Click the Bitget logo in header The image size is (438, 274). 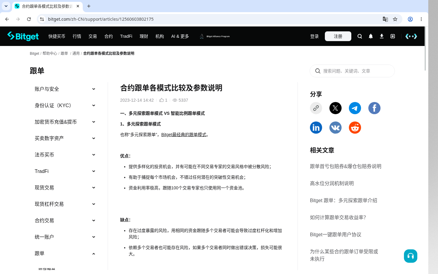[x=23, y=36]
